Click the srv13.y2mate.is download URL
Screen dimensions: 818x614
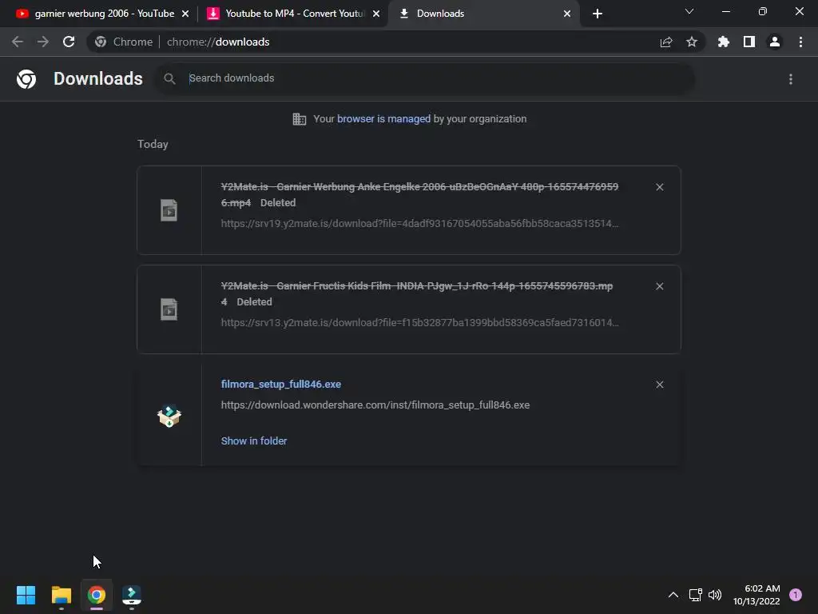coord(419,323)
